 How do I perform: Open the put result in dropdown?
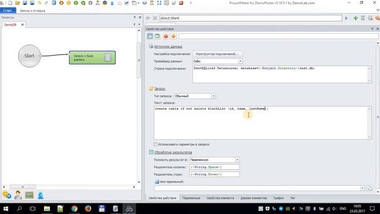click(237, 160)
